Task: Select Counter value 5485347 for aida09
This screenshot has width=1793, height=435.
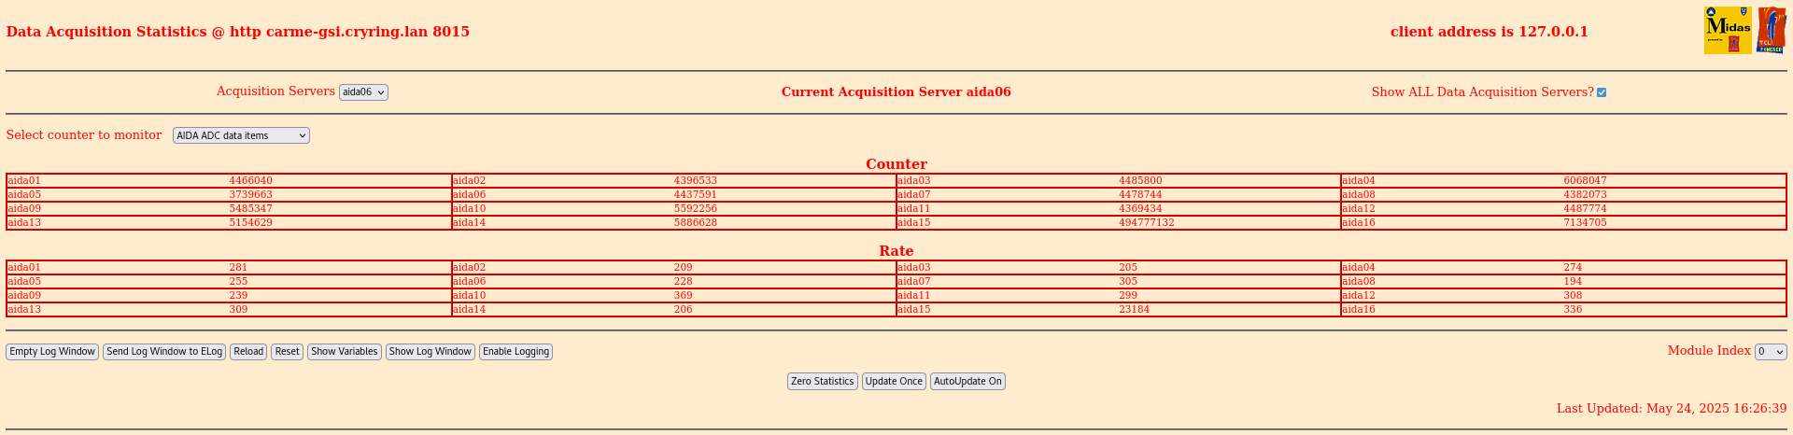Action: (x=251, y=209)
